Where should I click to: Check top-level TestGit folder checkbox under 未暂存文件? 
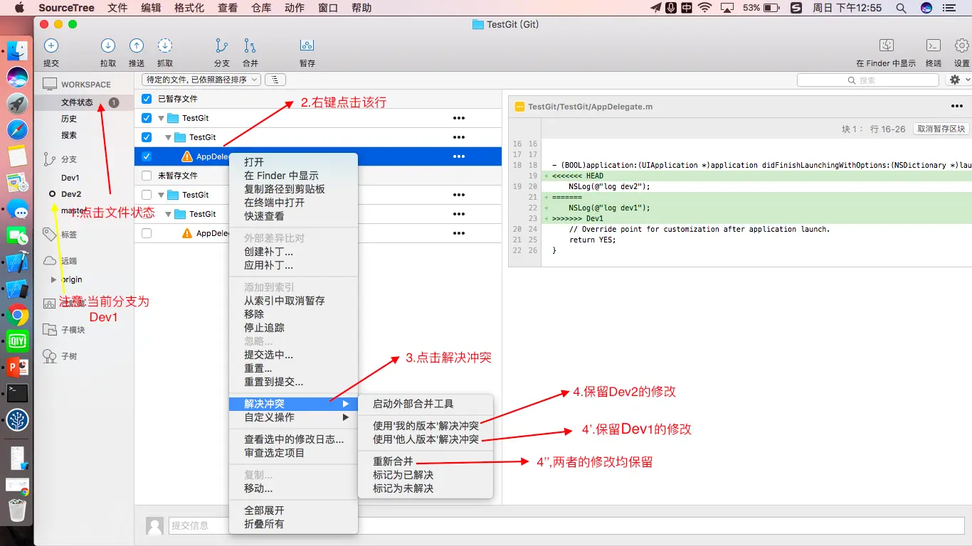pyautogui.click(x=147, y=195)
